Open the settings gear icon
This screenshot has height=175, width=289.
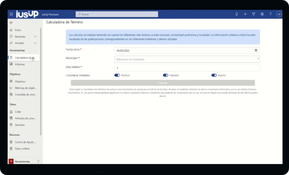tap(262, 14)
